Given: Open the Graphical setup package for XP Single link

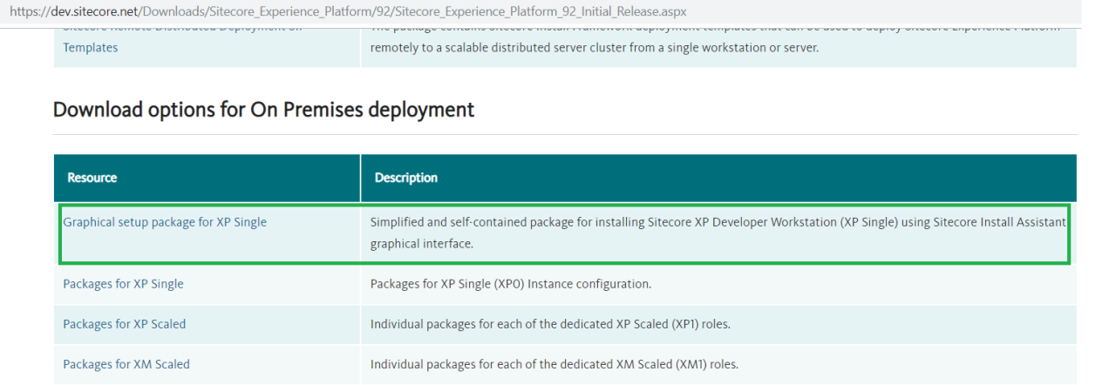Looking at the screenshot, I should [x=165, y=222].
